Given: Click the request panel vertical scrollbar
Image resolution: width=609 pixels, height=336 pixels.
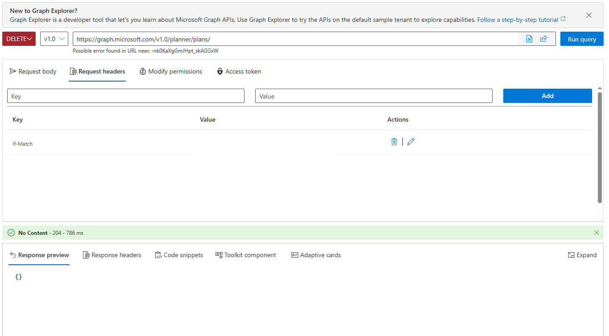Looking at the screenshot, I should [x=600, y=147].
